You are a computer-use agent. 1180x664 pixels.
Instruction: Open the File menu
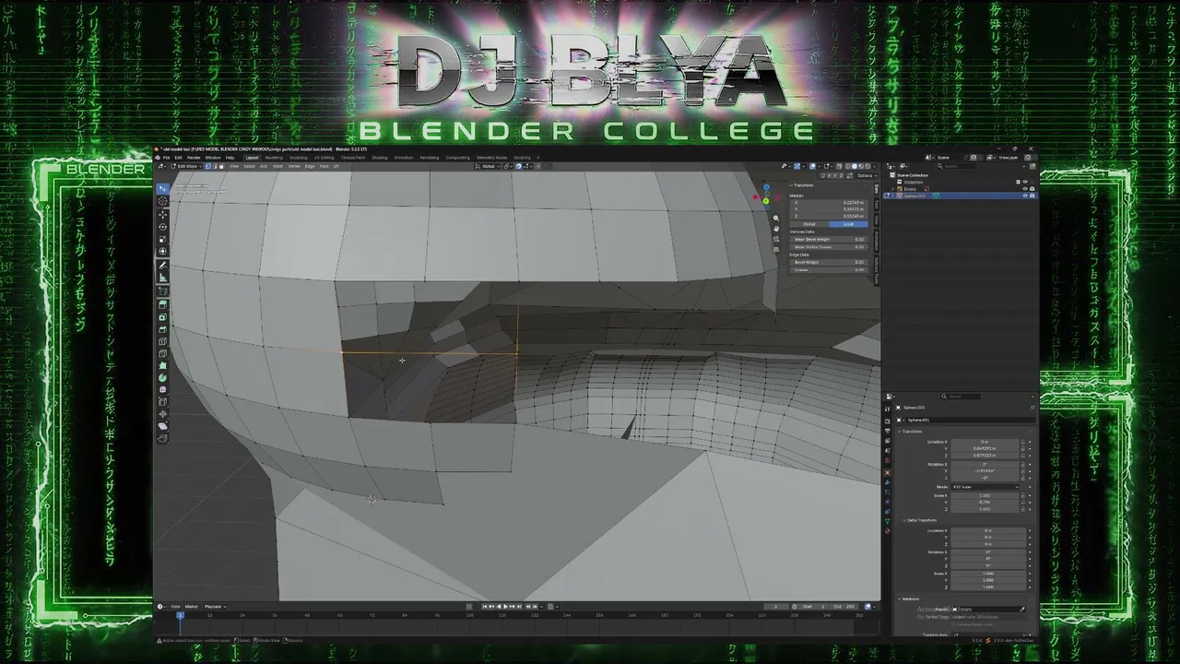pyautogui.click(x=167, y=157)
